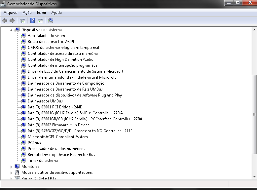This screenshot has height=190, width=257.
Task: Click the Forward arrow toolbar icon
Action: pyautogui.click(x=12, y=20)
